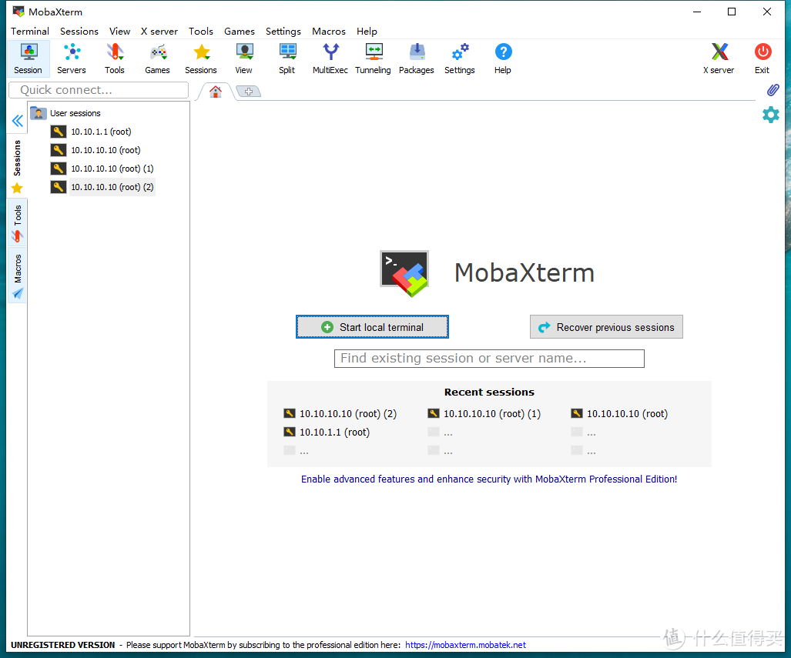Activate the Split terminal icon

287,59
